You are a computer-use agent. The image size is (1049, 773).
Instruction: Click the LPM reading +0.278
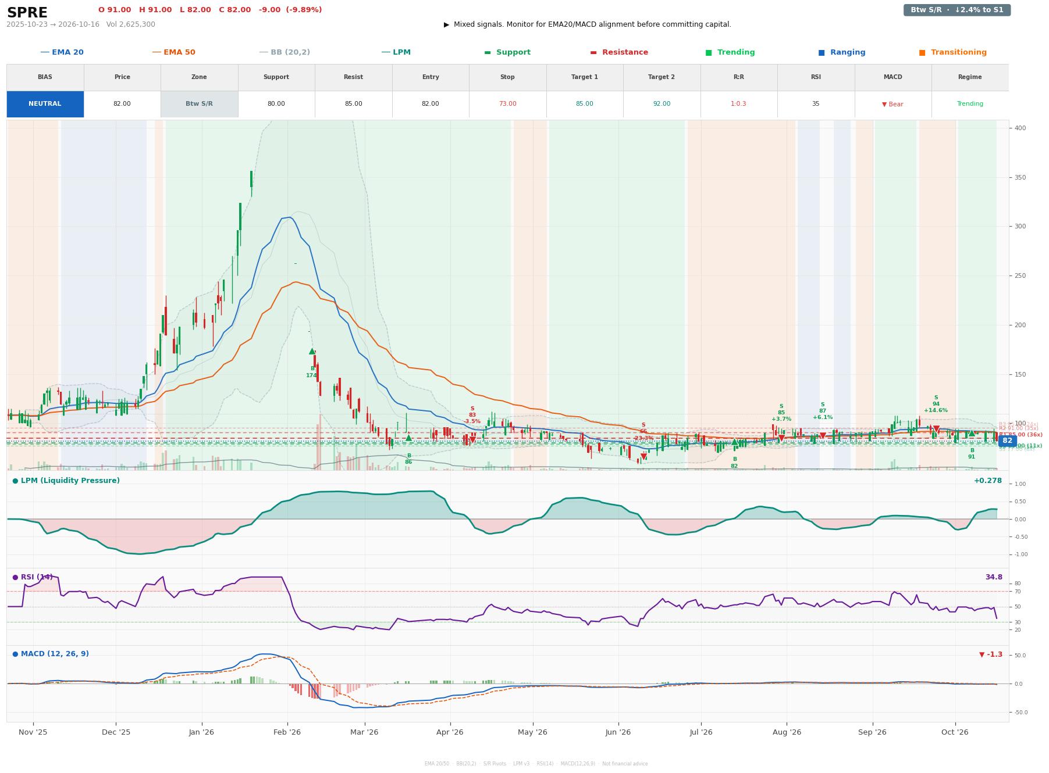click(x=988, y=481)
